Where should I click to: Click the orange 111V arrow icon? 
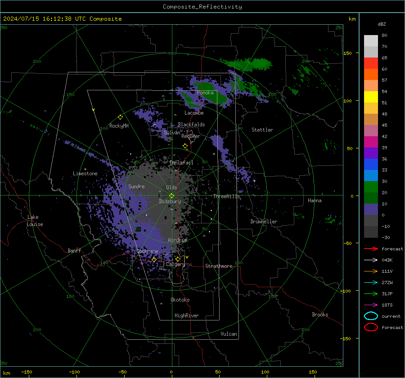371,271
